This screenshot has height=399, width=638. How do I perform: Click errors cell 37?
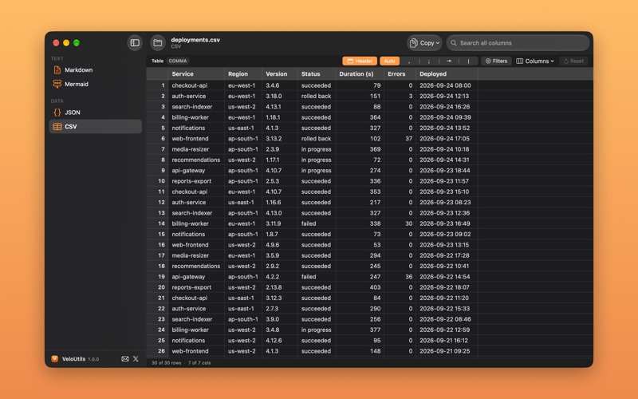pyautogui.click(x=400, y=138)
